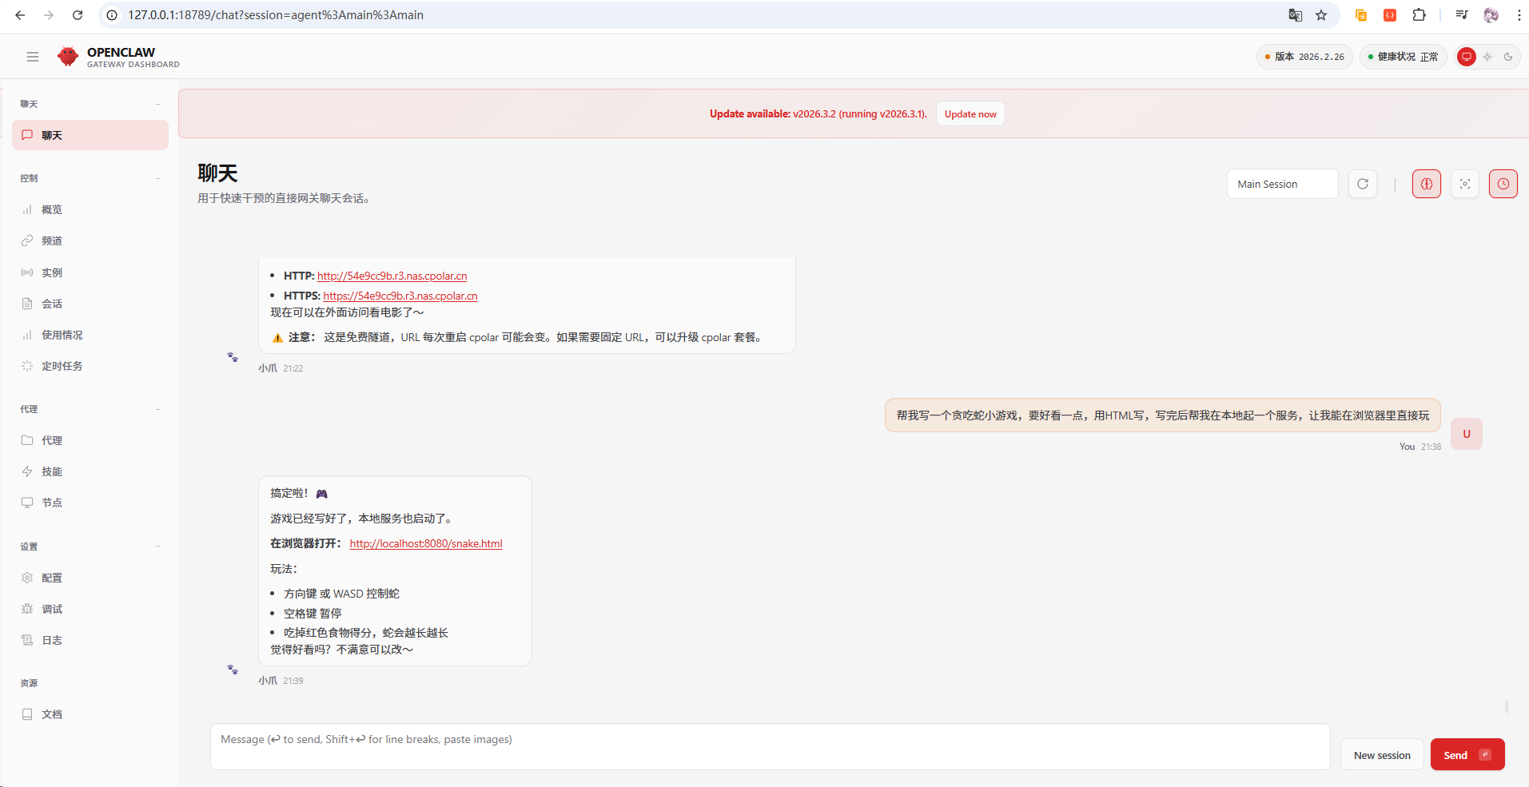The image size is (1529, 787).
Task: Open the 定时任务 scheduled tasks panel
Action: [x=62, y=366]
